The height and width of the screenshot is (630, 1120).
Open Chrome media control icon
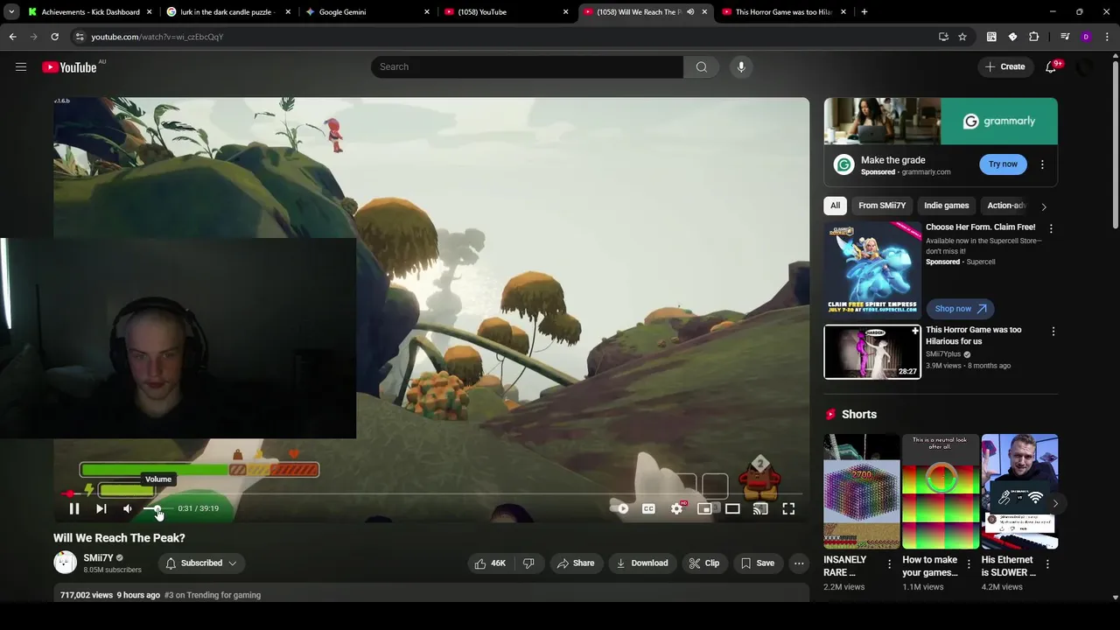pyautogui.click(x=1065, y=37)
